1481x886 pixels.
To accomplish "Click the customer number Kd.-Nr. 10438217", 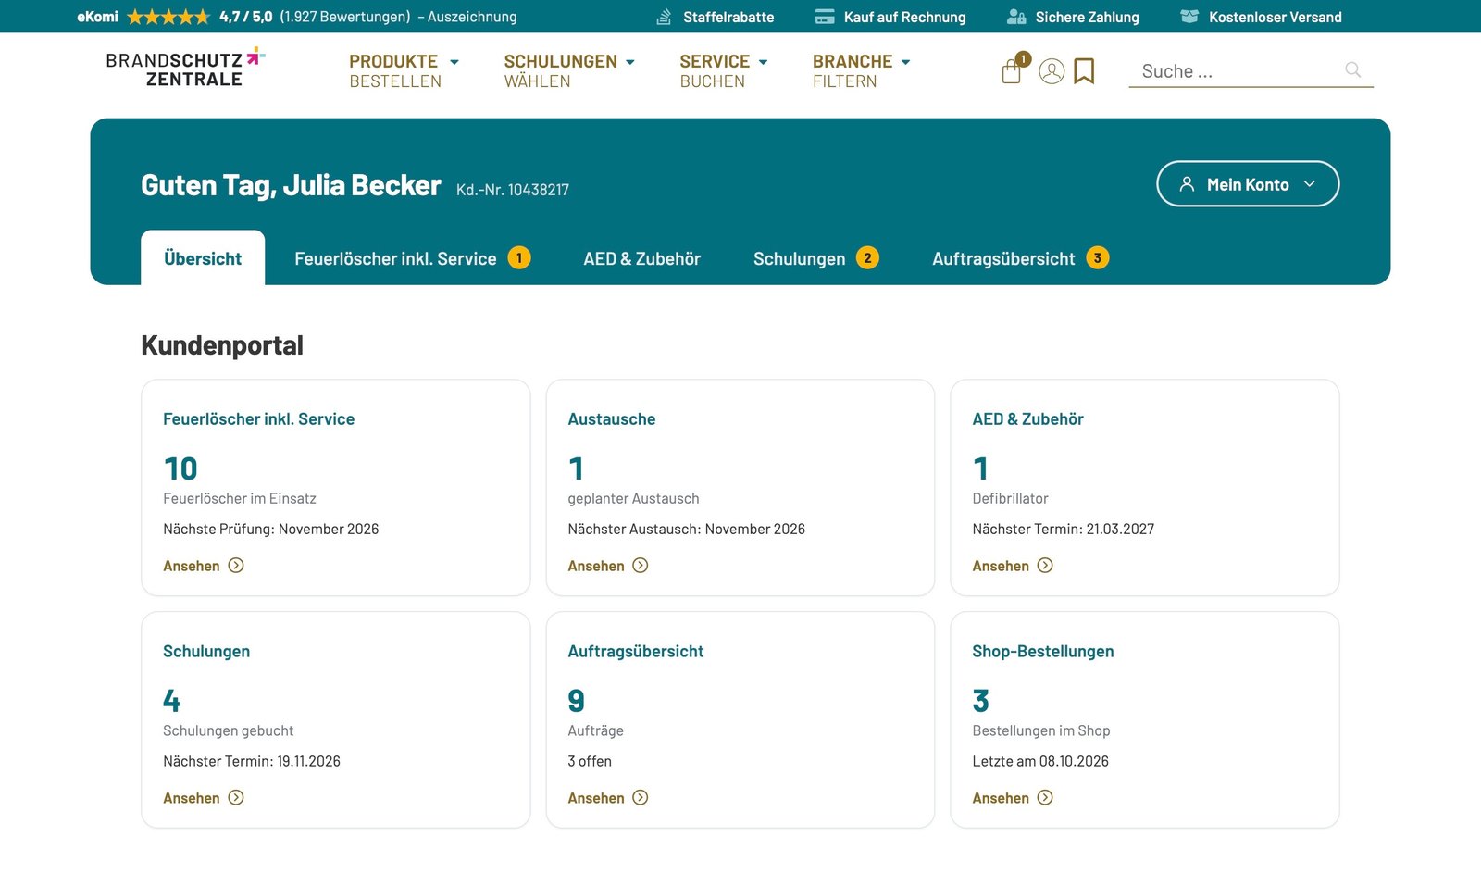I will point(513,190).
